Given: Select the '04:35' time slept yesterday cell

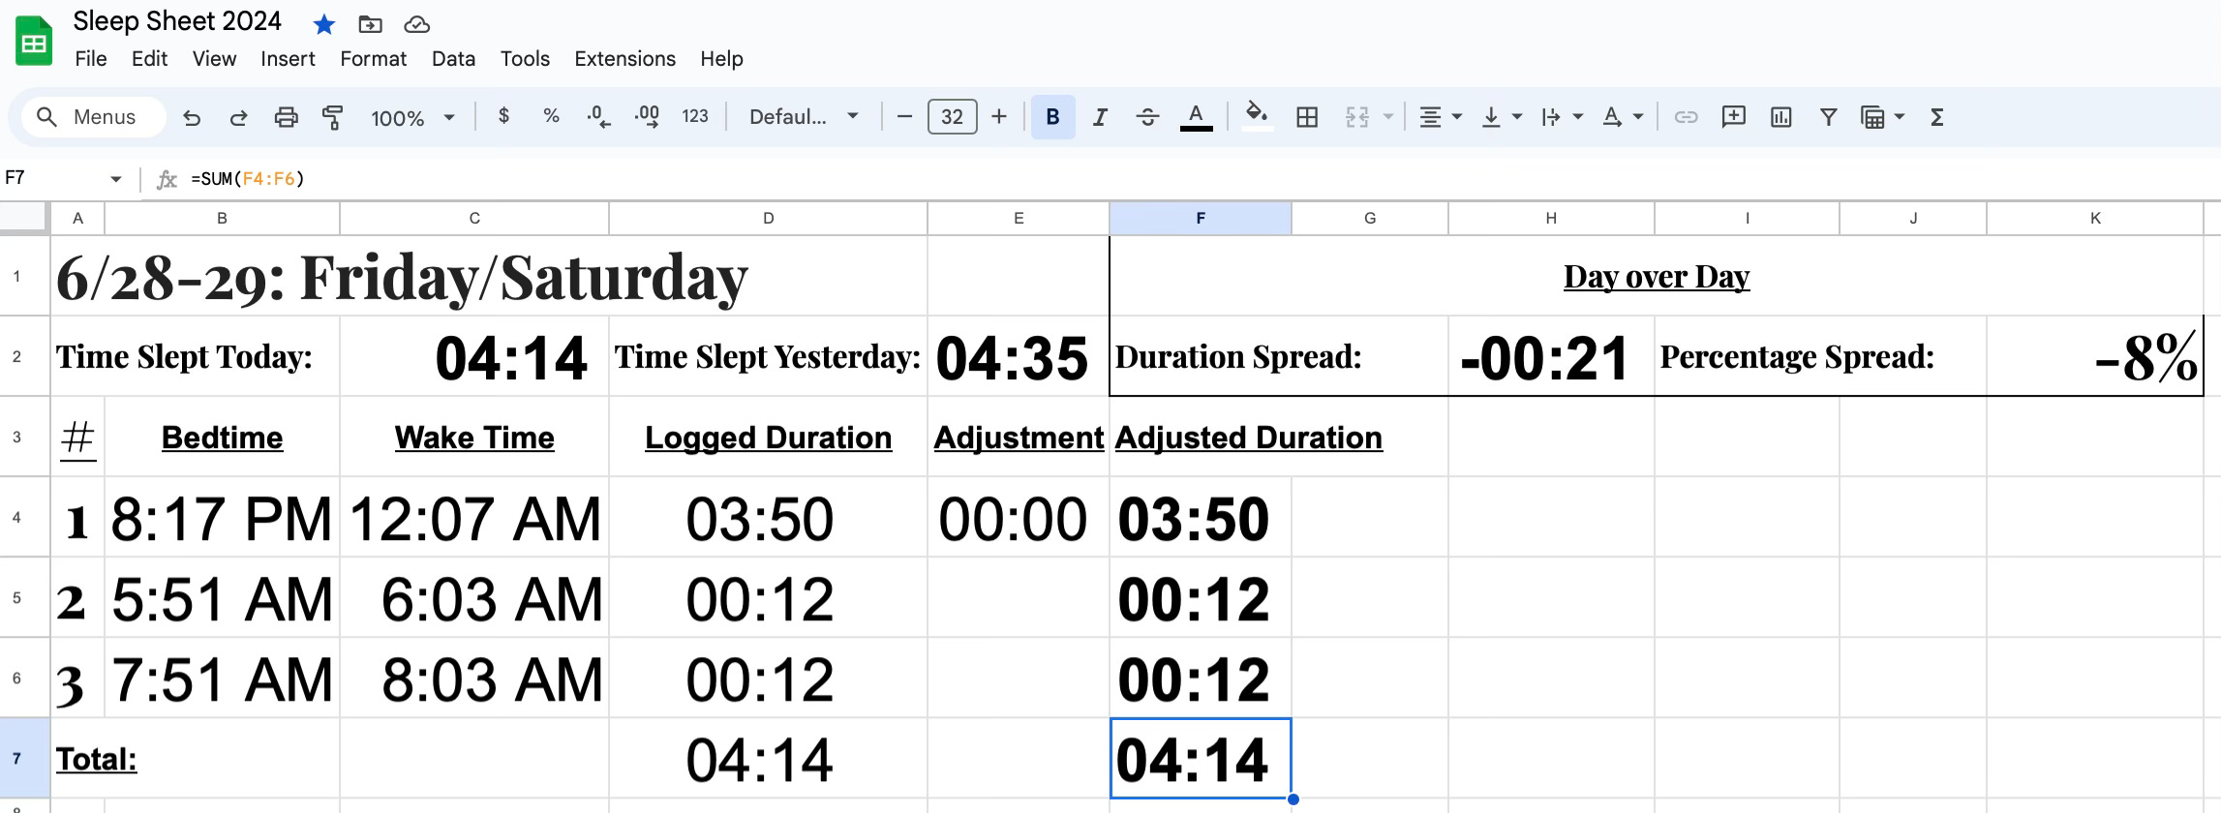Looking at the screenshot, I should tap(1019, 356).
